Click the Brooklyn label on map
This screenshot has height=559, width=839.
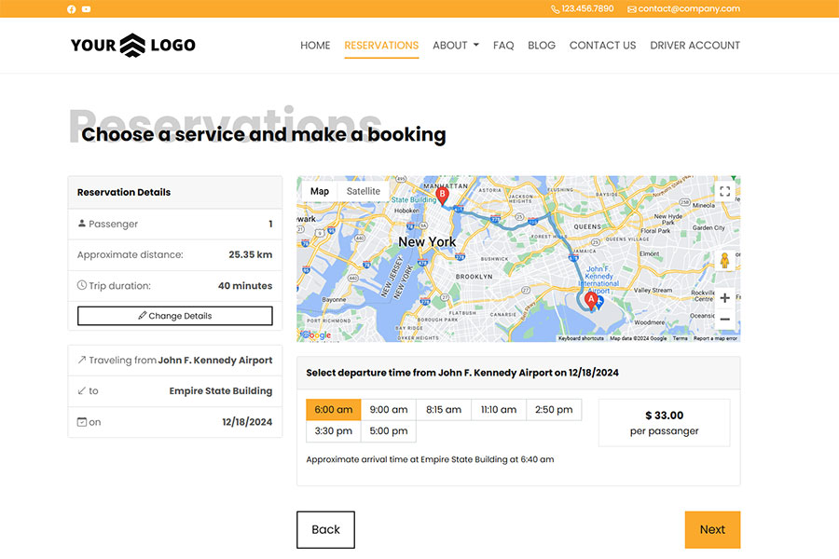click(x=475, y=277)
